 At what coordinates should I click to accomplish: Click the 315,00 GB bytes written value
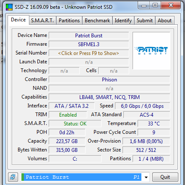(x=67, y=150)
